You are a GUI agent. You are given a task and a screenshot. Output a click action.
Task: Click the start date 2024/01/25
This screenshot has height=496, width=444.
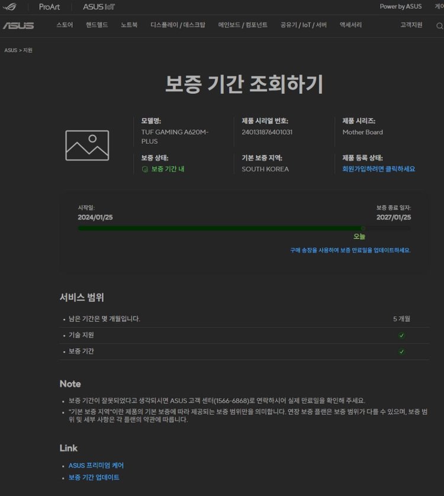(95, 217)
